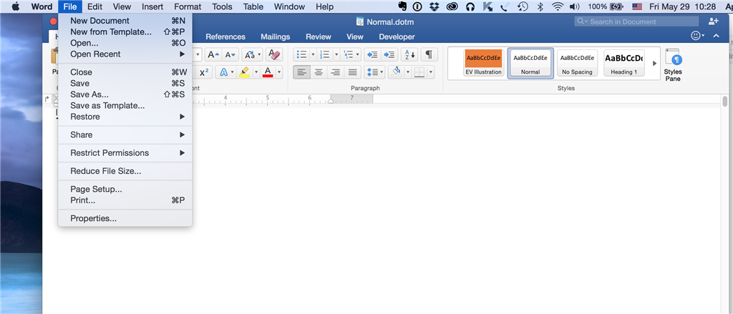Toggle align text right
The height and width of the screenshot is (314, 733).
(x=336, y=72)
